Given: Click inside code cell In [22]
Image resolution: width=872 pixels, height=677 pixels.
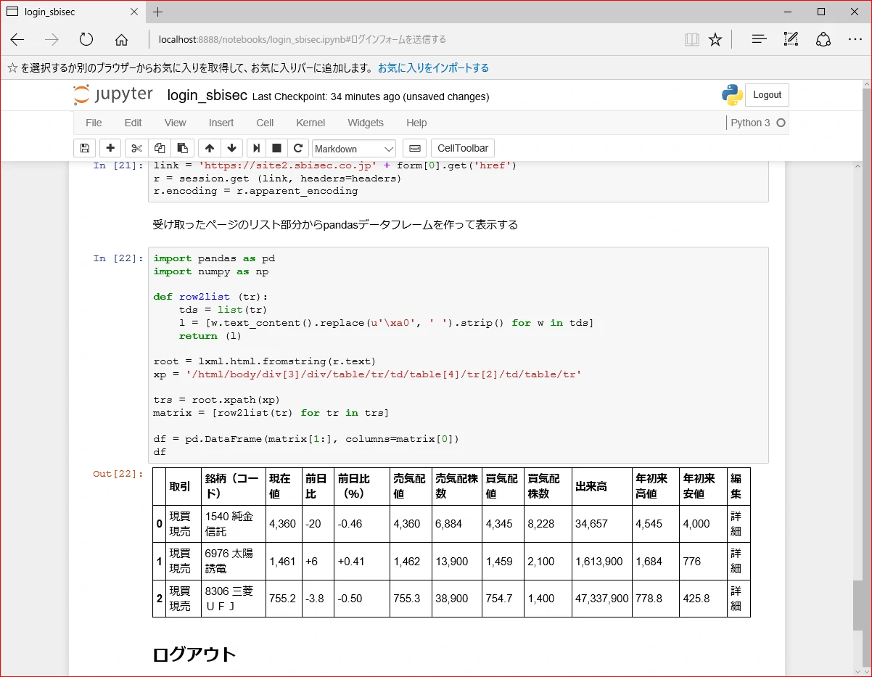Looking at the screenshot, I should coord(458,355).
